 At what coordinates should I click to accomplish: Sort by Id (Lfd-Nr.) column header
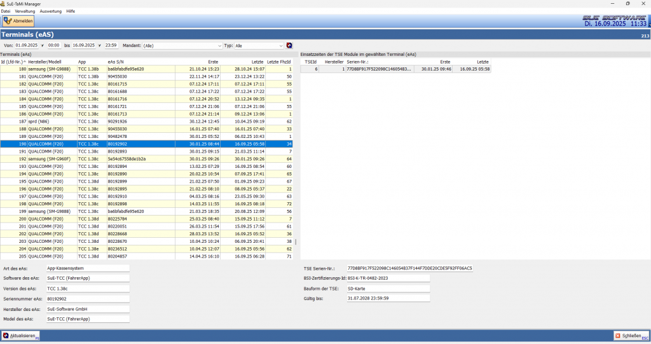[13, 62]
